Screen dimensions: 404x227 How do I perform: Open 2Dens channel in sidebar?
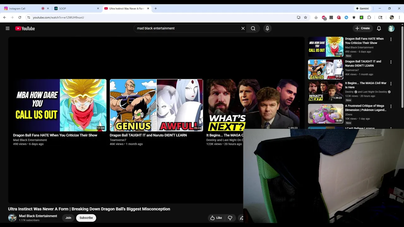(348, 115)
